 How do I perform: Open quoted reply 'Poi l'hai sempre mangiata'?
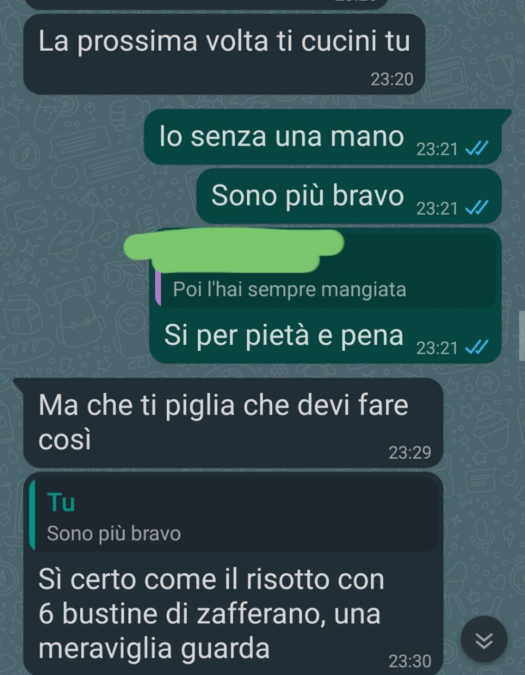[324, 270]
